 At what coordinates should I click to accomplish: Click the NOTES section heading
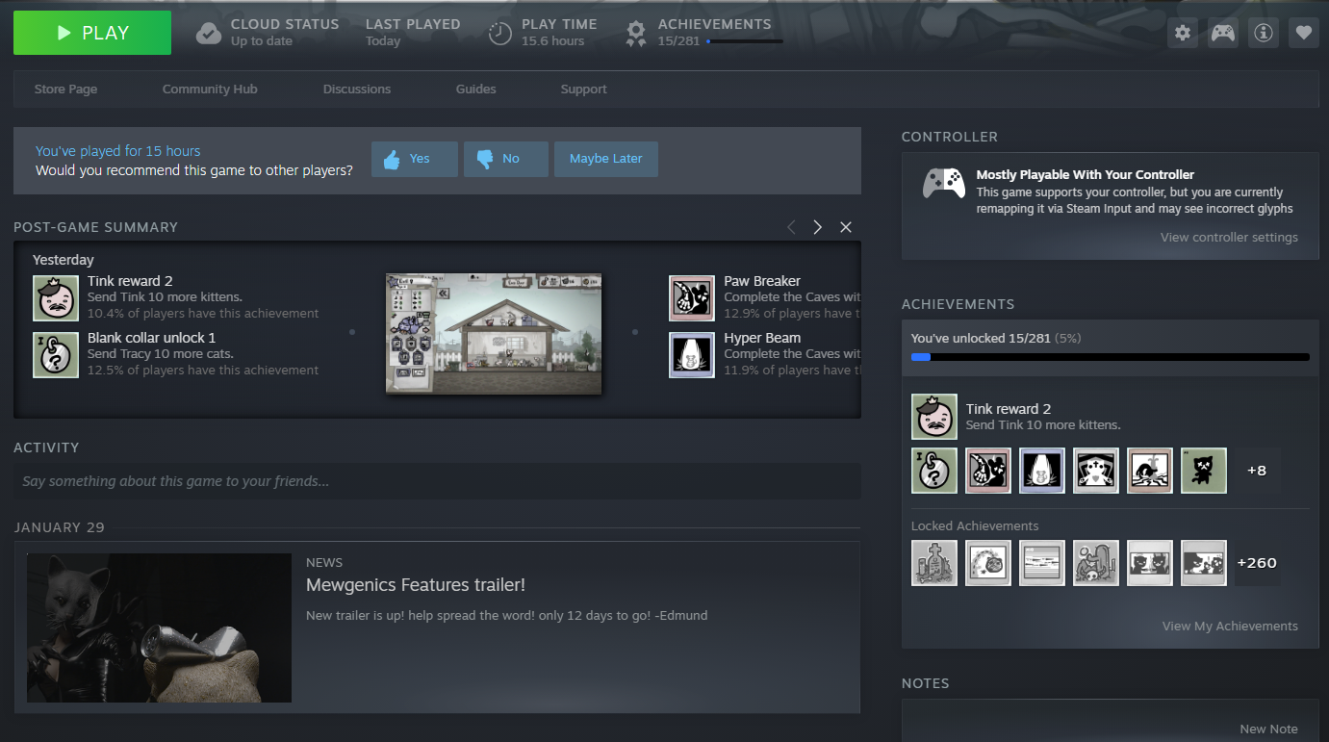(925, 683)
